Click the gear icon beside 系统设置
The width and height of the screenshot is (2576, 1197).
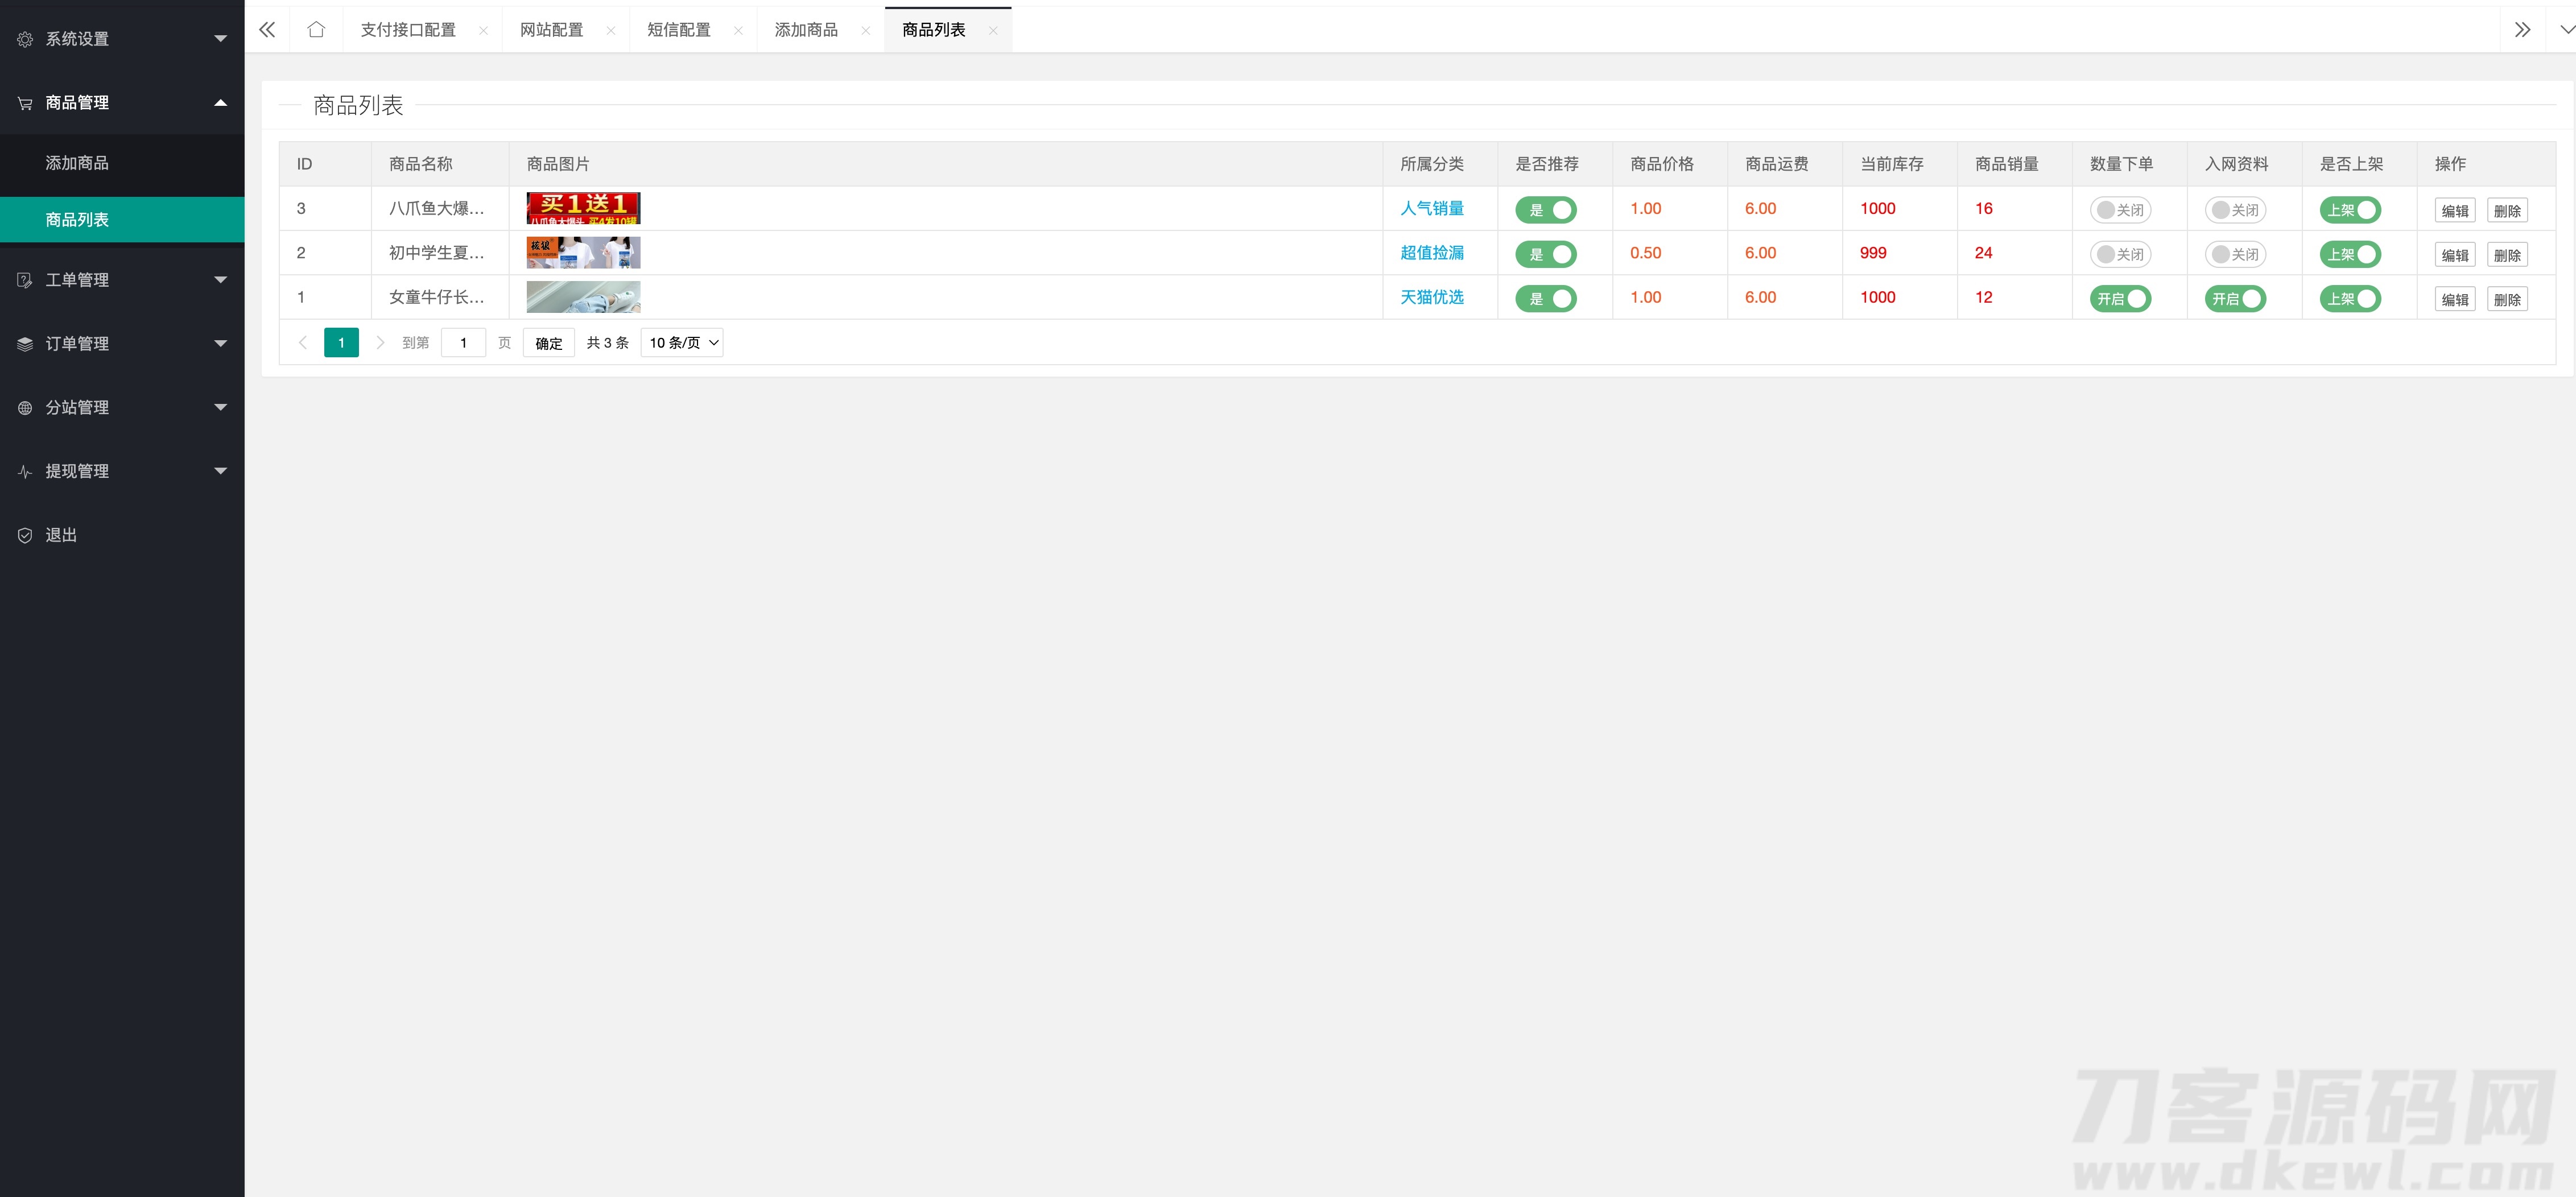pyautogui.click(x=25, y=39)
